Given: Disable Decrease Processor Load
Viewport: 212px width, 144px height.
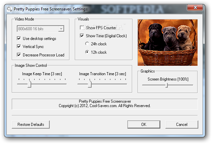Looking at the screenshot, I should (19, 55).
